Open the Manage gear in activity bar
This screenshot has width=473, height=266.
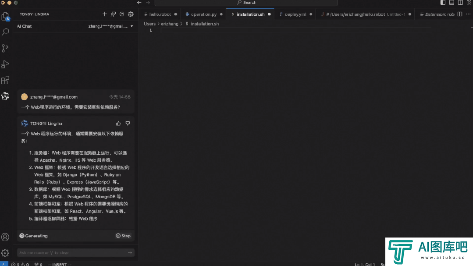coord(5,253)
